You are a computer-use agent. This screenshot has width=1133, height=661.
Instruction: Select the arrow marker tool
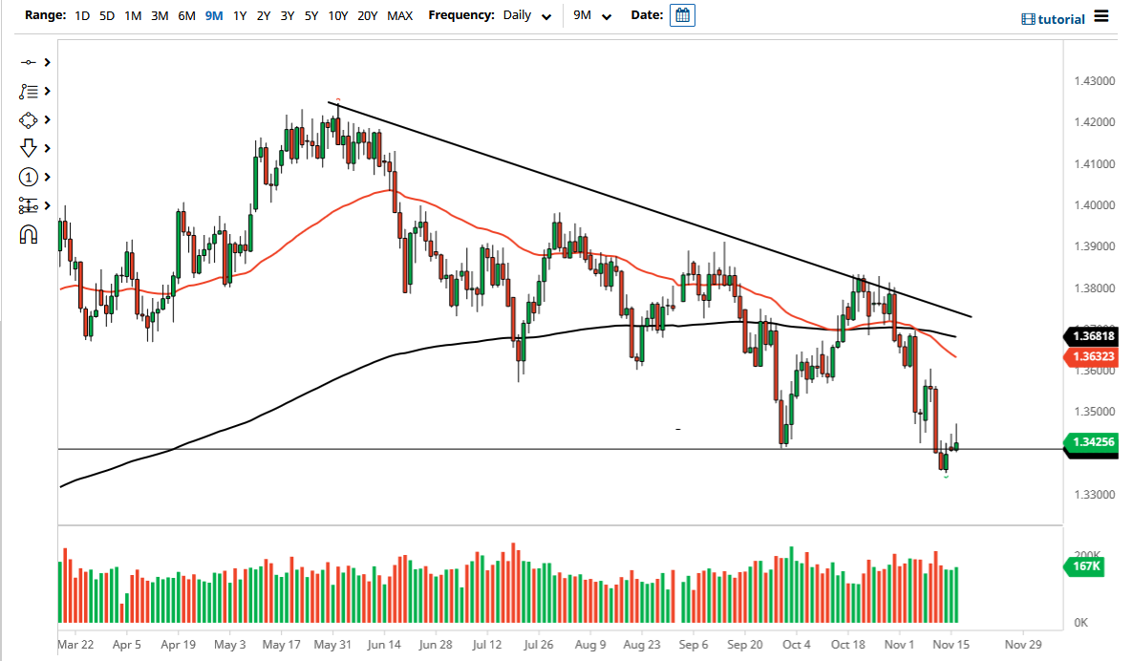[x=29, y=148]
